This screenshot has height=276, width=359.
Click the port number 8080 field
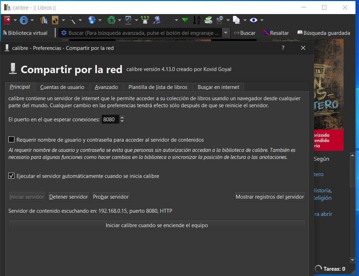110,119
